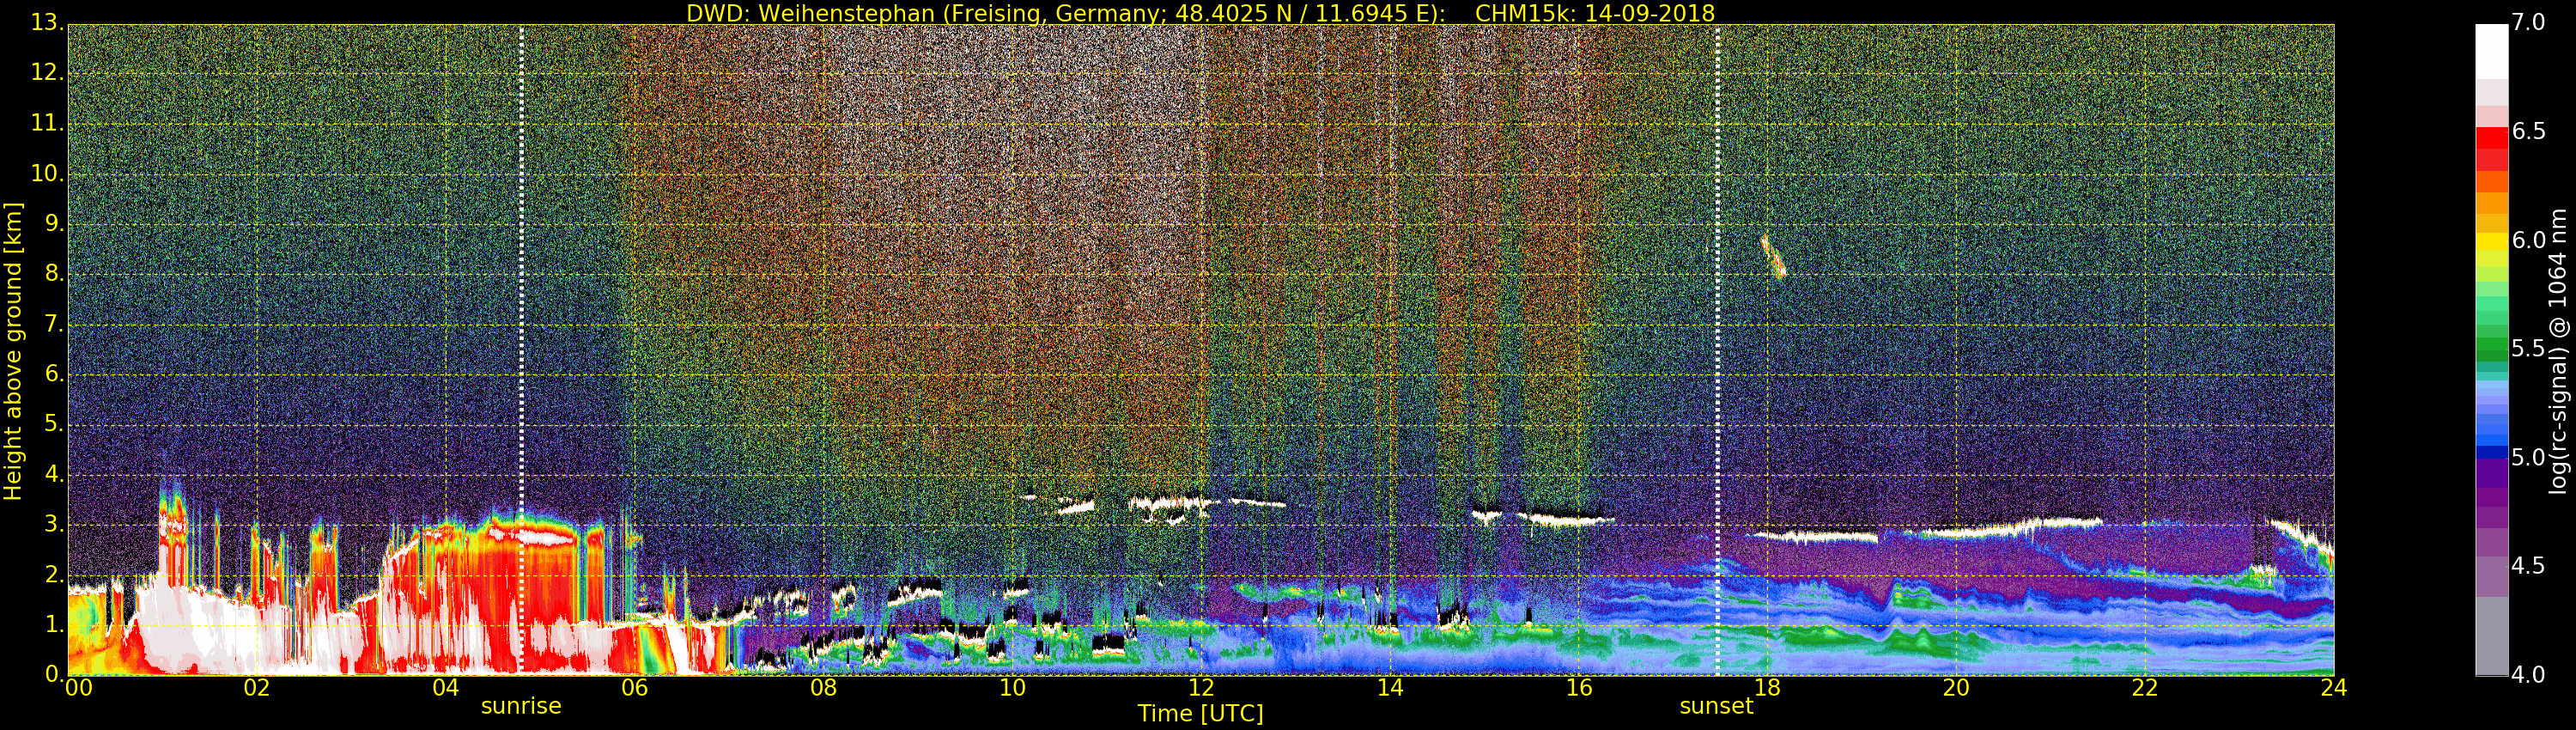Click the '10' time tick label

tap(1012, 688)
